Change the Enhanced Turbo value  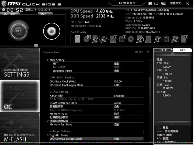point(117,71)
